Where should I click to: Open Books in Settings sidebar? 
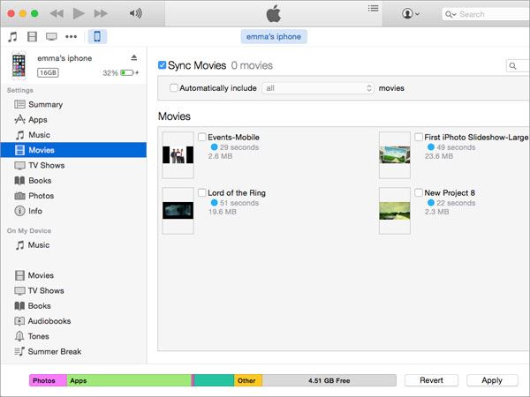tap(73, 180)
